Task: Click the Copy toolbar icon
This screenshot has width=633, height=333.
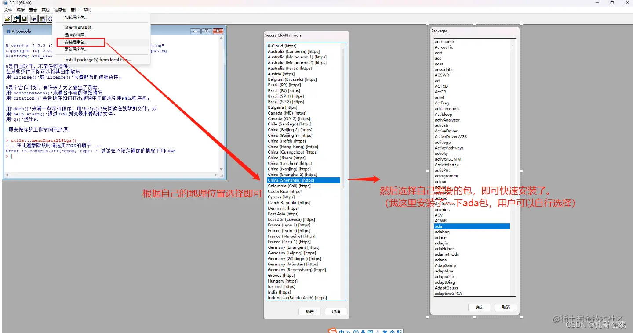Action: pos(34,19)
